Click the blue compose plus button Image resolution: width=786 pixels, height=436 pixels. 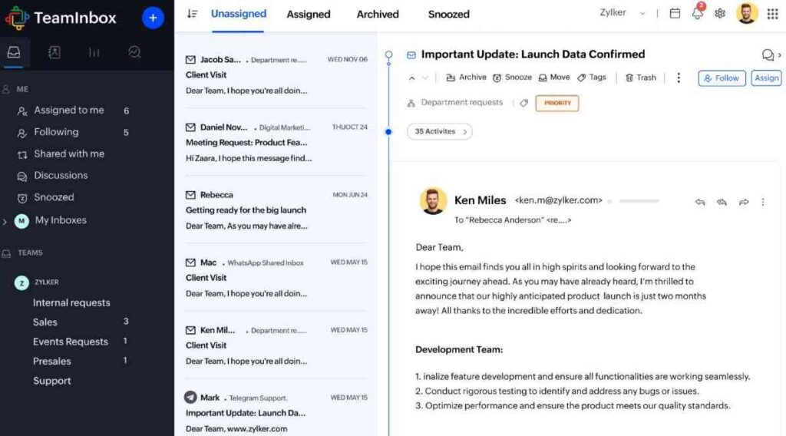(153, 18)
